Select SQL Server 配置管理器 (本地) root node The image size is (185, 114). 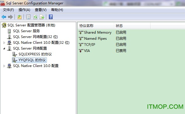pyautogui.click(x=31, y=25)
